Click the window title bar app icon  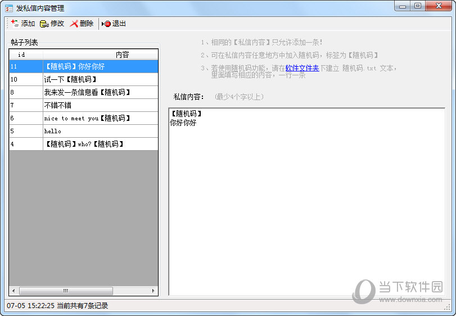click(9, 8)
